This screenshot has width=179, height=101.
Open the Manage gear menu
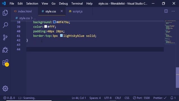[5, 89]
